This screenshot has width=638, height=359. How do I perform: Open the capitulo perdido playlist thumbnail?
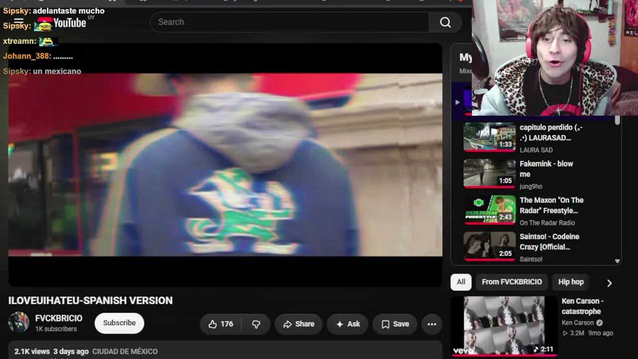point(489,137)
